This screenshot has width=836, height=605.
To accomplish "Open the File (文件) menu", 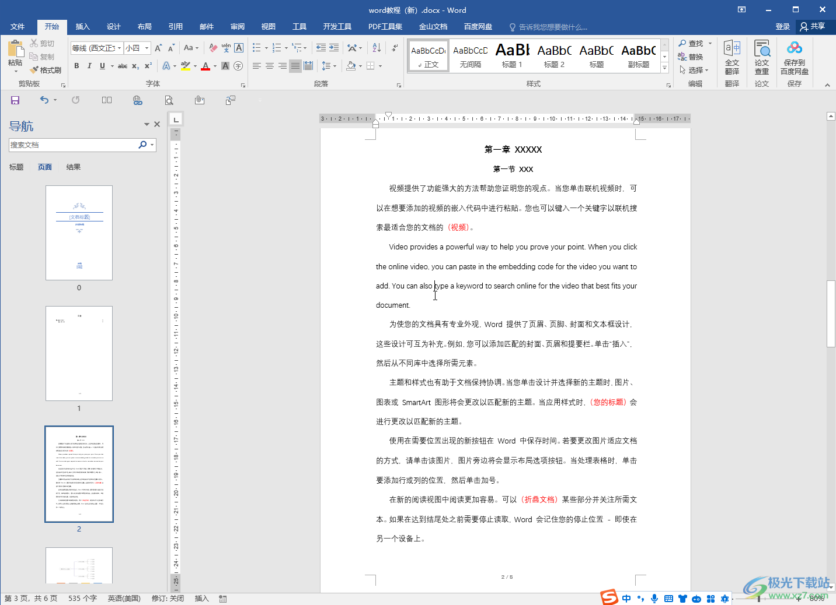I will click(x=18, y=27).
